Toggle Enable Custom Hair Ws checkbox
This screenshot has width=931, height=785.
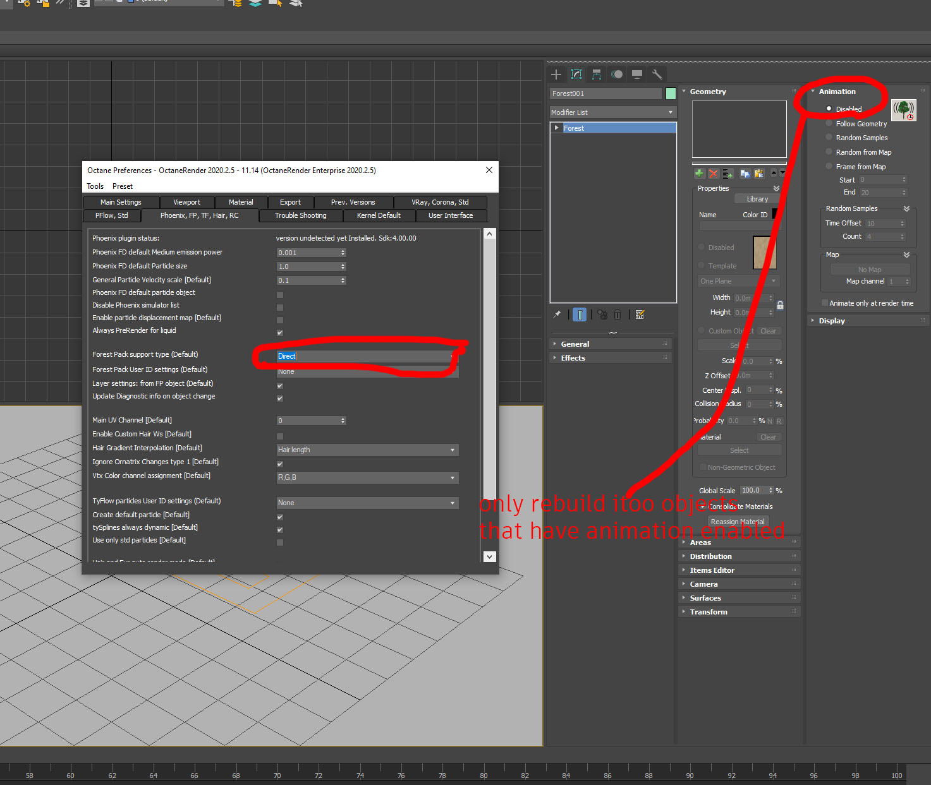[x=280, y=436]
